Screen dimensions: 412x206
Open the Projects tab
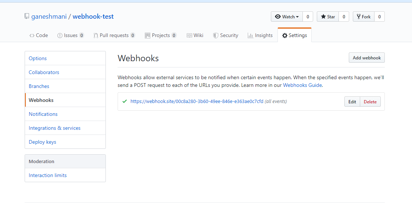tap(161, 36)
